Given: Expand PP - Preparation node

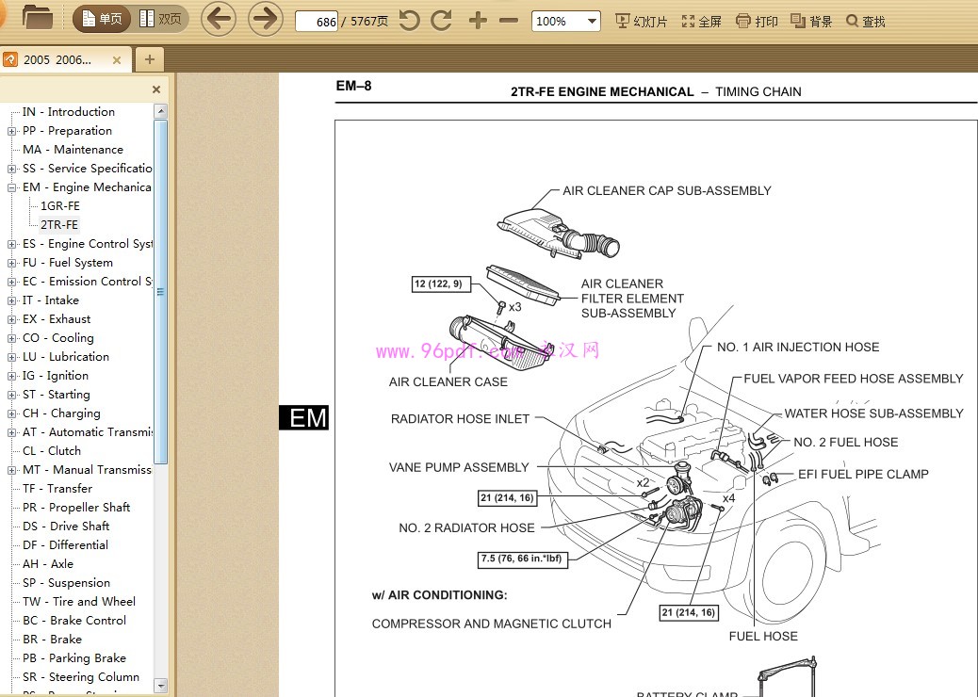Looking at the screenshot, I should tap(11, 131).
